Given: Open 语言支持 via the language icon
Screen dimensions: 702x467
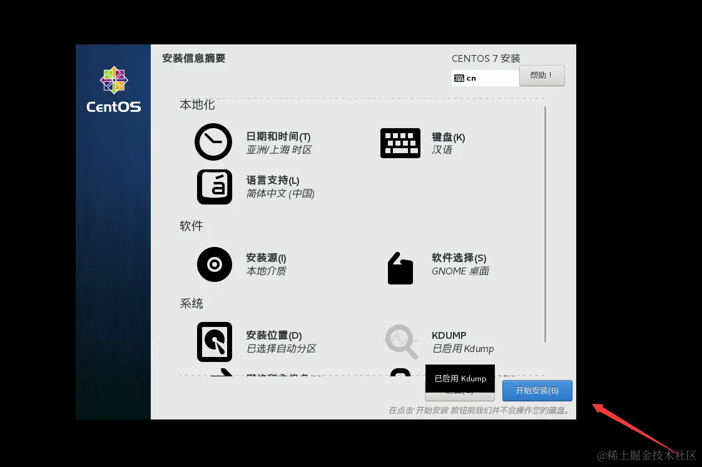Looking at the screenshot, I should 214,187.
